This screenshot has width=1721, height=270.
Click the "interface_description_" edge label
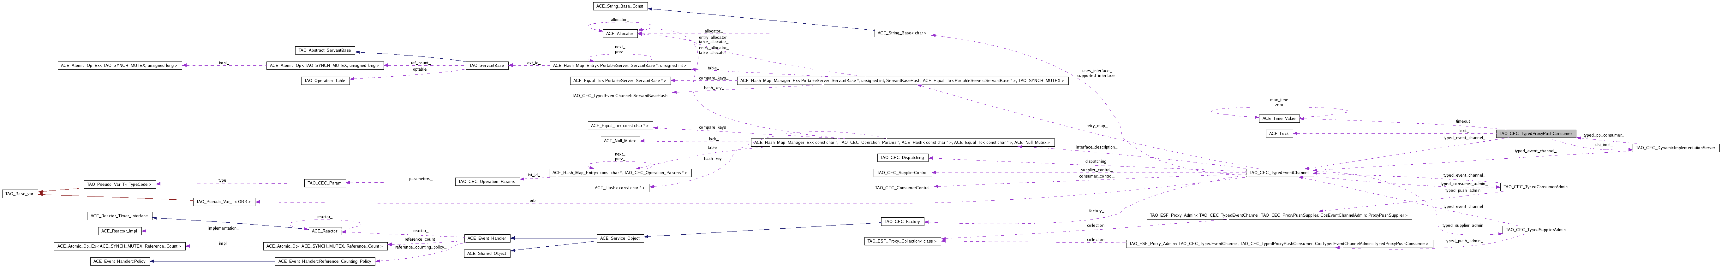pyautogui.click(x=1096, y=147)
